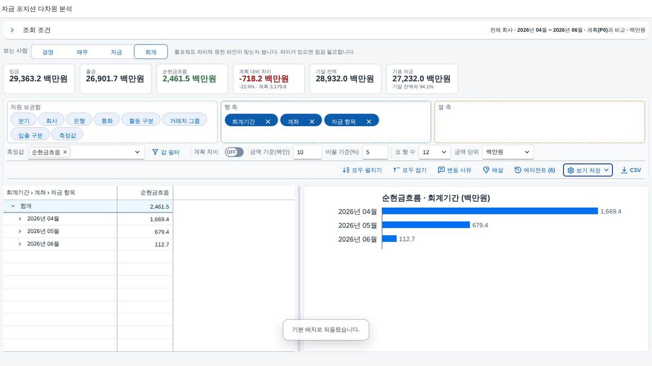The image size is (652, 366).
Task: Click the 비율 기준(%) input field
Action: pyautogui.click(x=375, y=152)
